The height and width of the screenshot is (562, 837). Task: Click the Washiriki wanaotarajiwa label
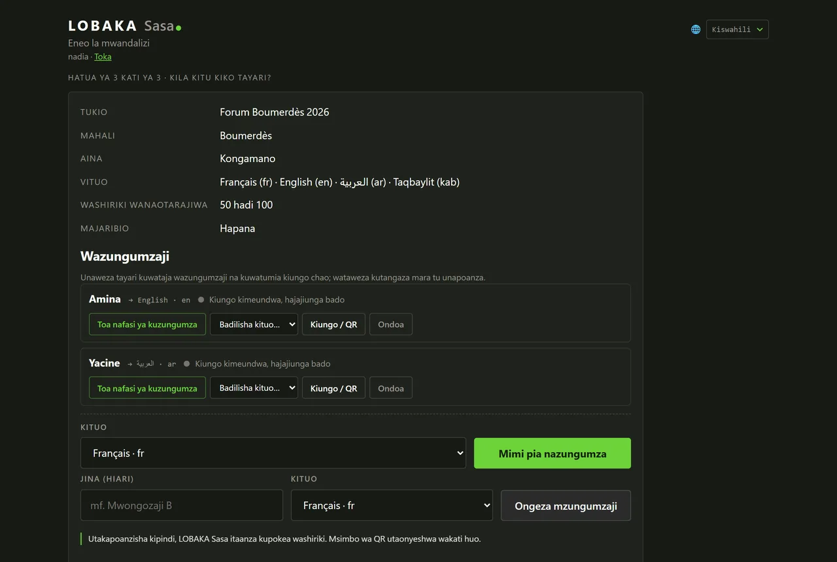click(144, 205)
